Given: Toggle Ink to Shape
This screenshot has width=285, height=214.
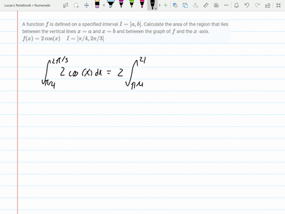Looking at the screenshot, I should pos(185,5).
